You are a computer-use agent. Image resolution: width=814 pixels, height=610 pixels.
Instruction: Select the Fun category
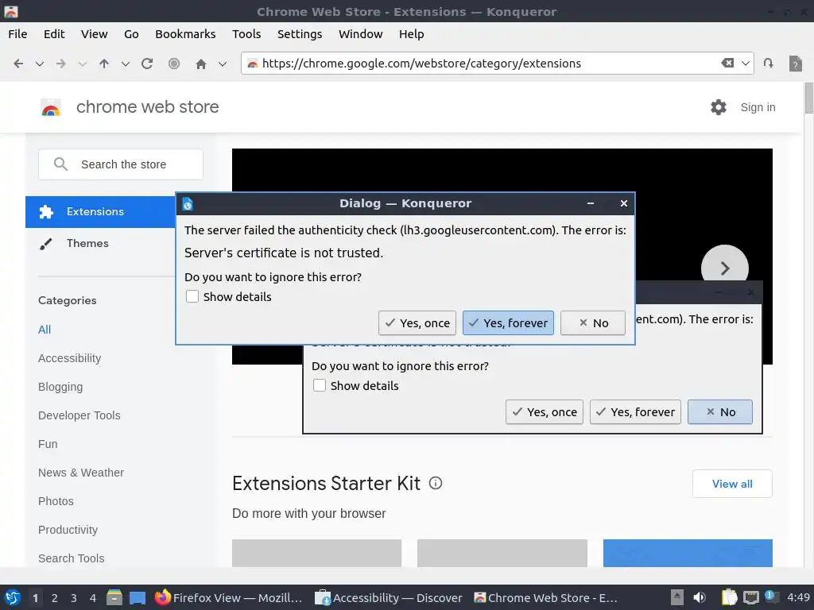click(48, 444)
